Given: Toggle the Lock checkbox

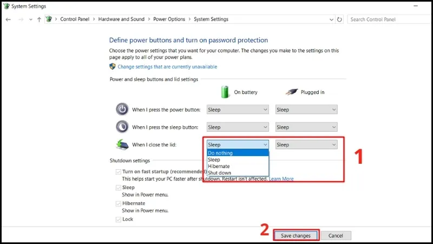Looking at the screenshot, I should tap(118, 220).
